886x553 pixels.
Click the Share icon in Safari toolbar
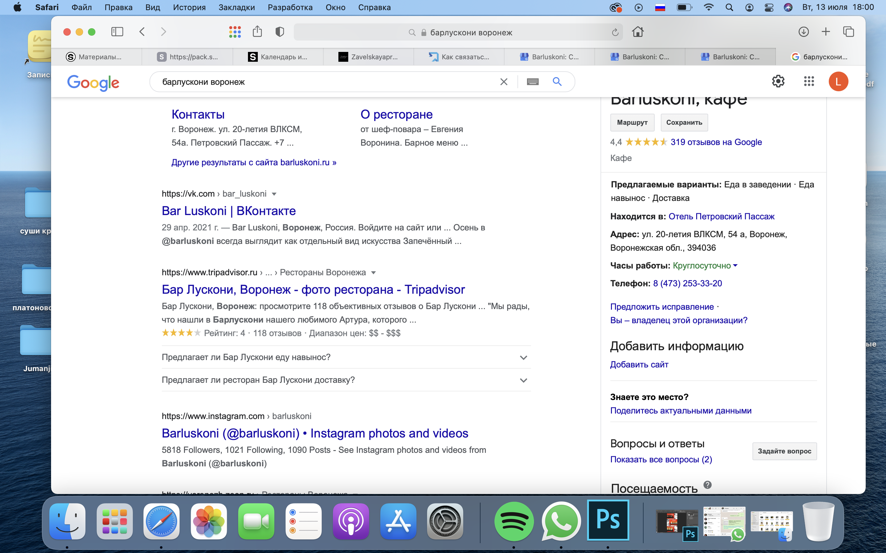click(x=257, y=31)
